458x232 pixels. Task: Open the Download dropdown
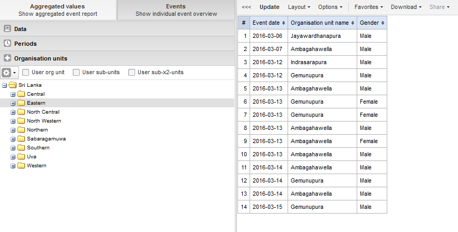coord(406,7)
